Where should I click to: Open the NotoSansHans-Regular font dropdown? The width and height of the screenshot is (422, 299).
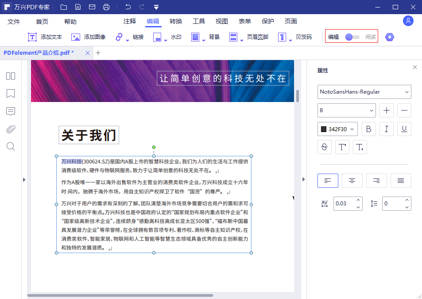[x=364, y=92]
